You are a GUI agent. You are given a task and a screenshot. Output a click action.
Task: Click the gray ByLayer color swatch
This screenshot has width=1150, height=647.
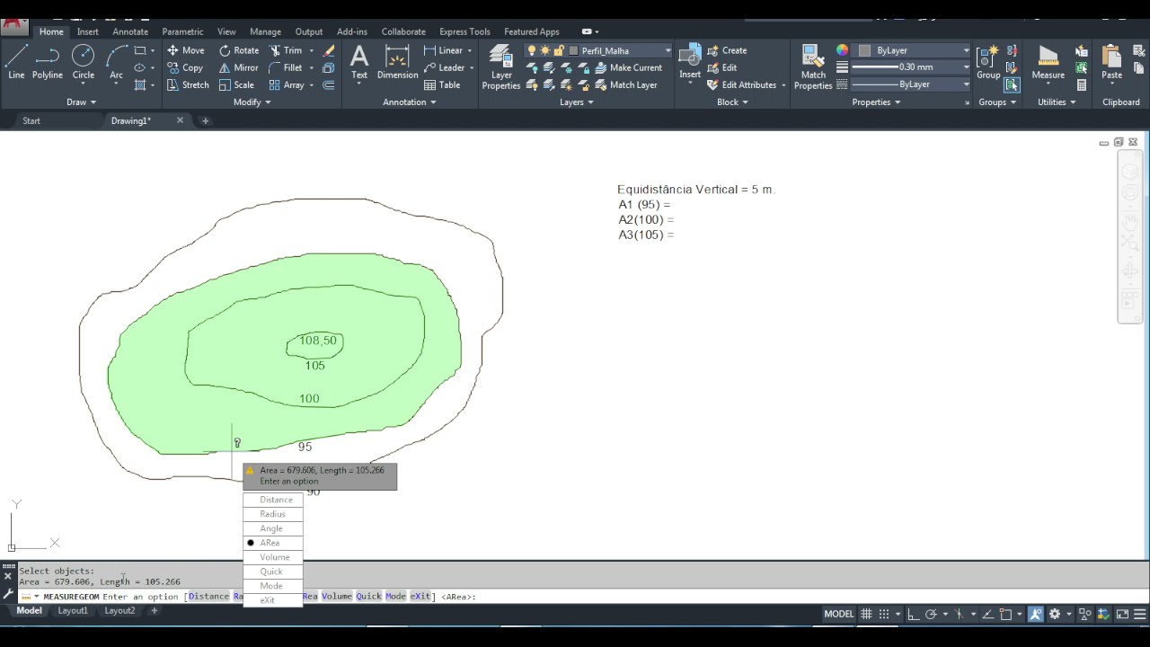point(864,50)
